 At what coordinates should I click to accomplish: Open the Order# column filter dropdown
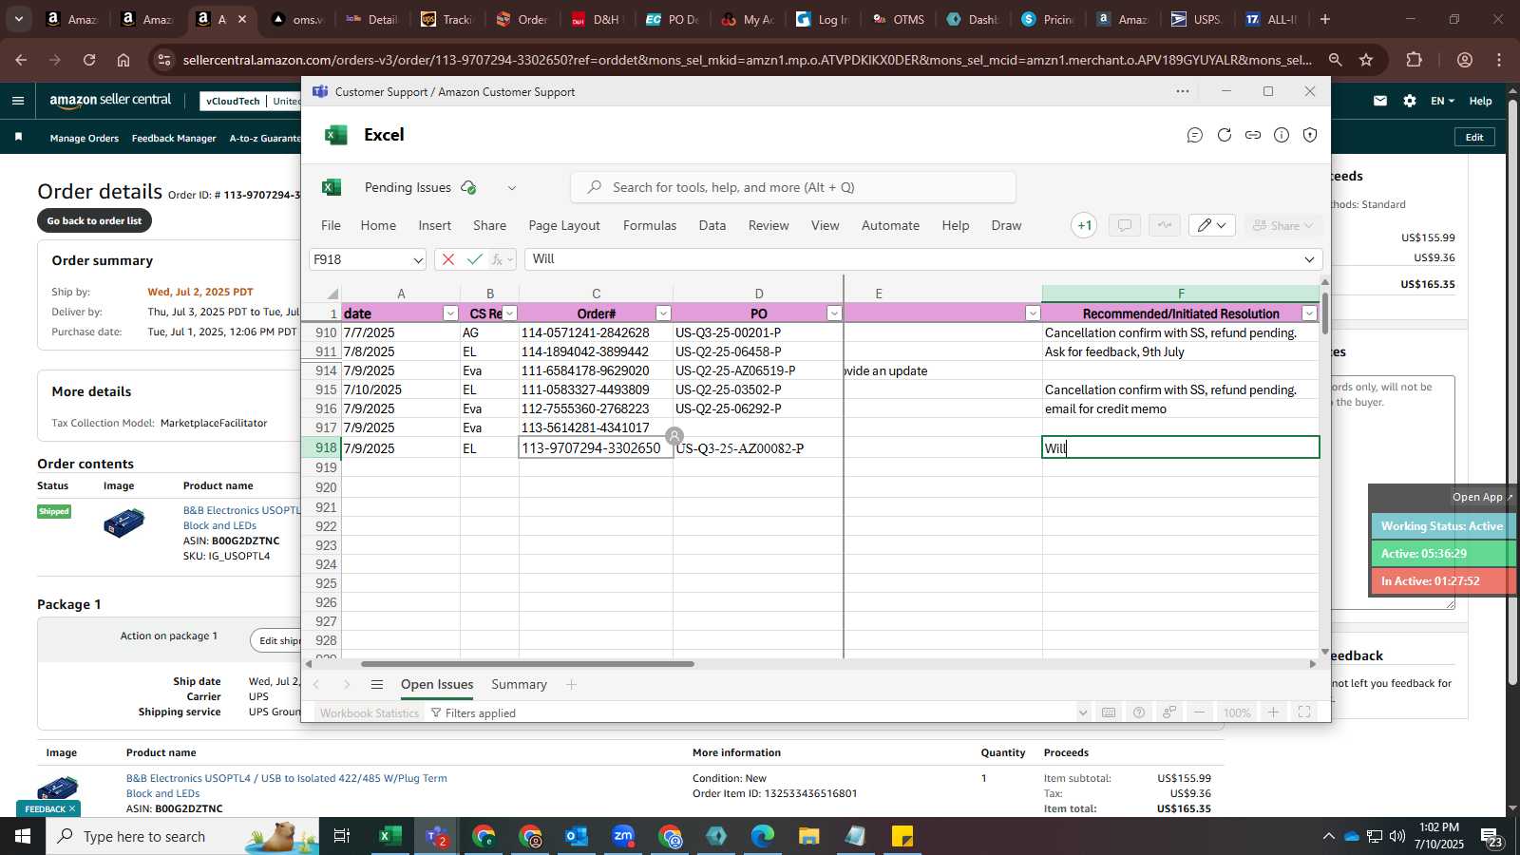coord(664,313)
